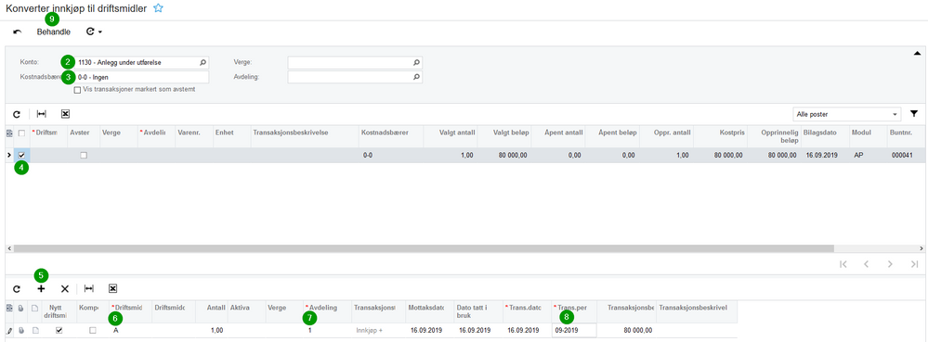This screenshot has height=342, width=928.
Task: Tick the Avstemt checkbox in the upper row
Action: 84,155
